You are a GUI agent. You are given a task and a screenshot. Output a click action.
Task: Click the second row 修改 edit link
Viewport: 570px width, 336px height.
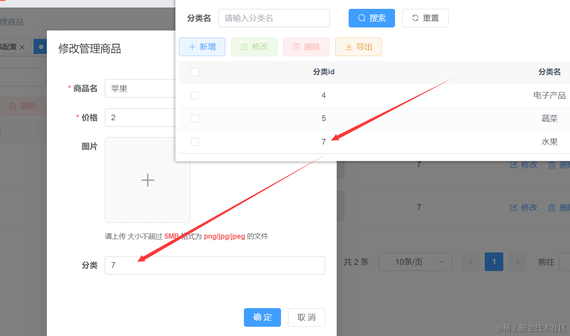(524, 207)
